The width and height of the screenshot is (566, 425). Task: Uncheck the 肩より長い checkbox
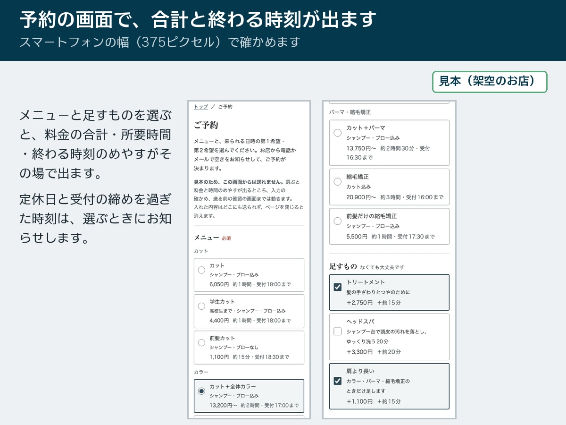click(x=337, y=381)
